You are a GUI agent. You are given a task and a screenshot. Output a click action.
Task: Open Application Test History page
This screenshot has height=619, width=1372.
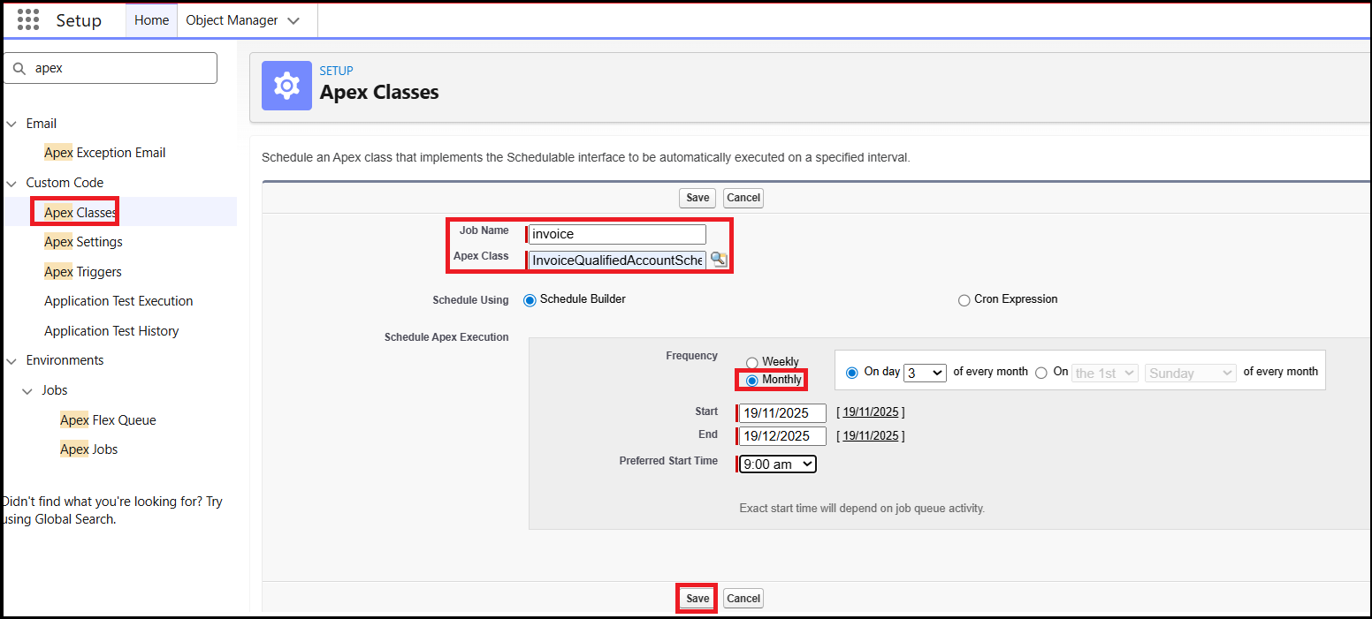pos(111,331)
